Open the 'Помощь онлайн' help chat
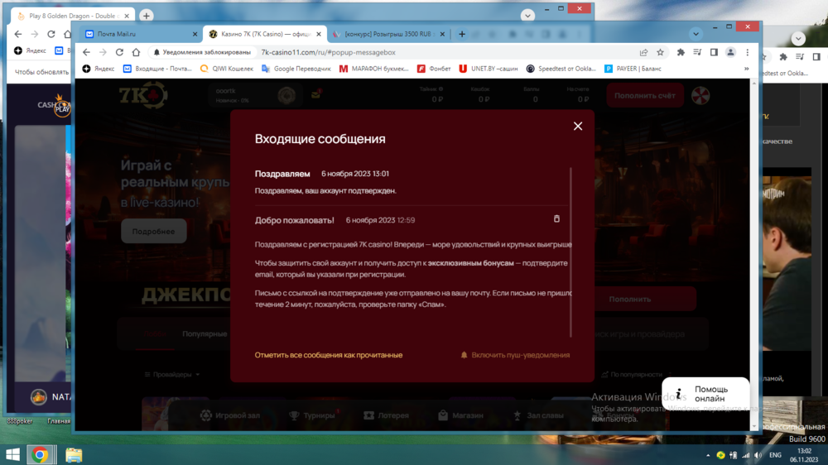This screenshot has height=465, width=828. (x=705, y=394)
